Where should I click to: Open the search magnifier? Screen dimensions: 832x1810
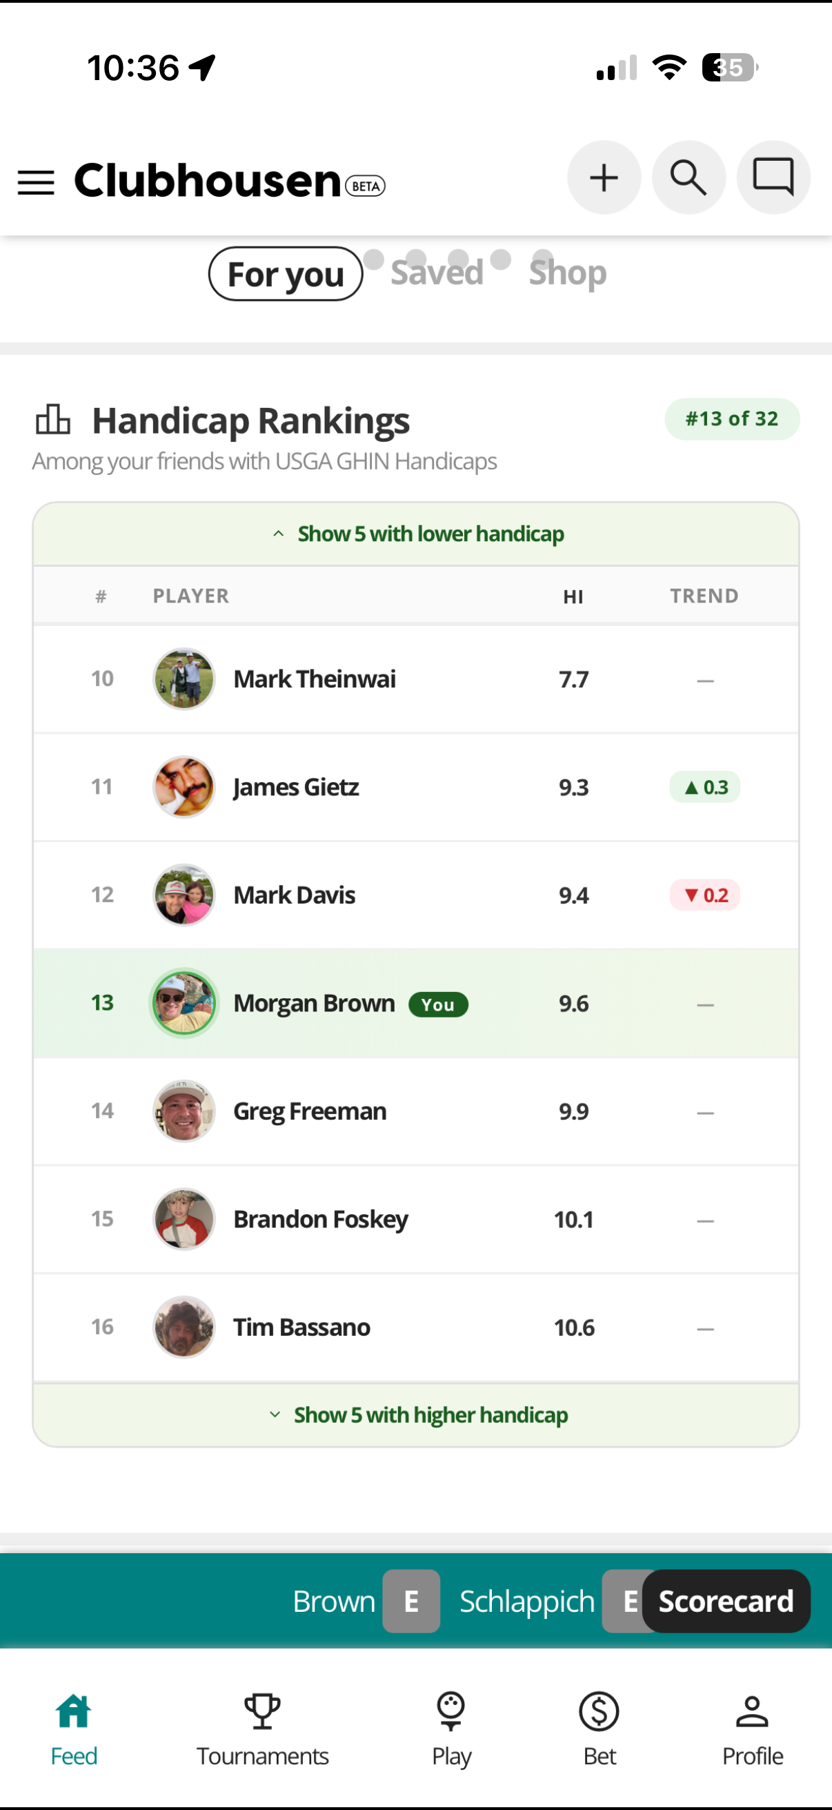click(688, 177)
